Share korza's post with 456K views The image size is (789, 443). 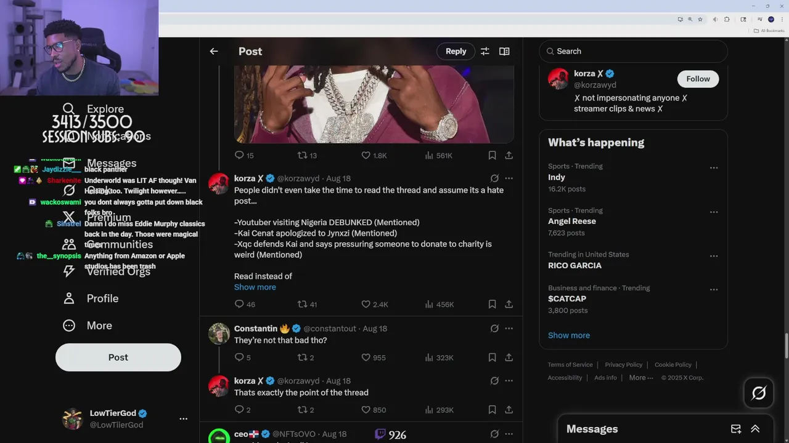pyautogui.click(x=509, y=304)
